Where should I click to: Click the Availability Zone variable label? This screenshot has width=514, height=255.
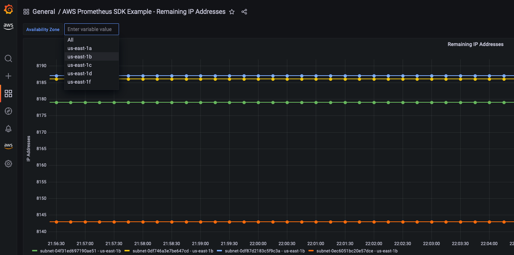[43, 29]
